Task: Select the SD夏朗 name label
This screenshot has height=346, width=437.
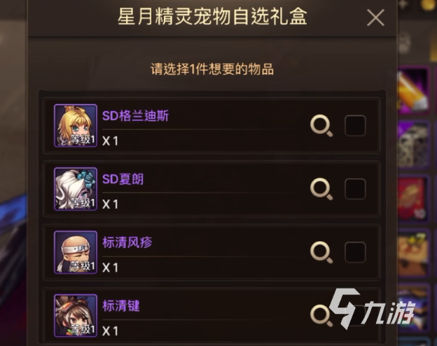Action: point(123,179)
